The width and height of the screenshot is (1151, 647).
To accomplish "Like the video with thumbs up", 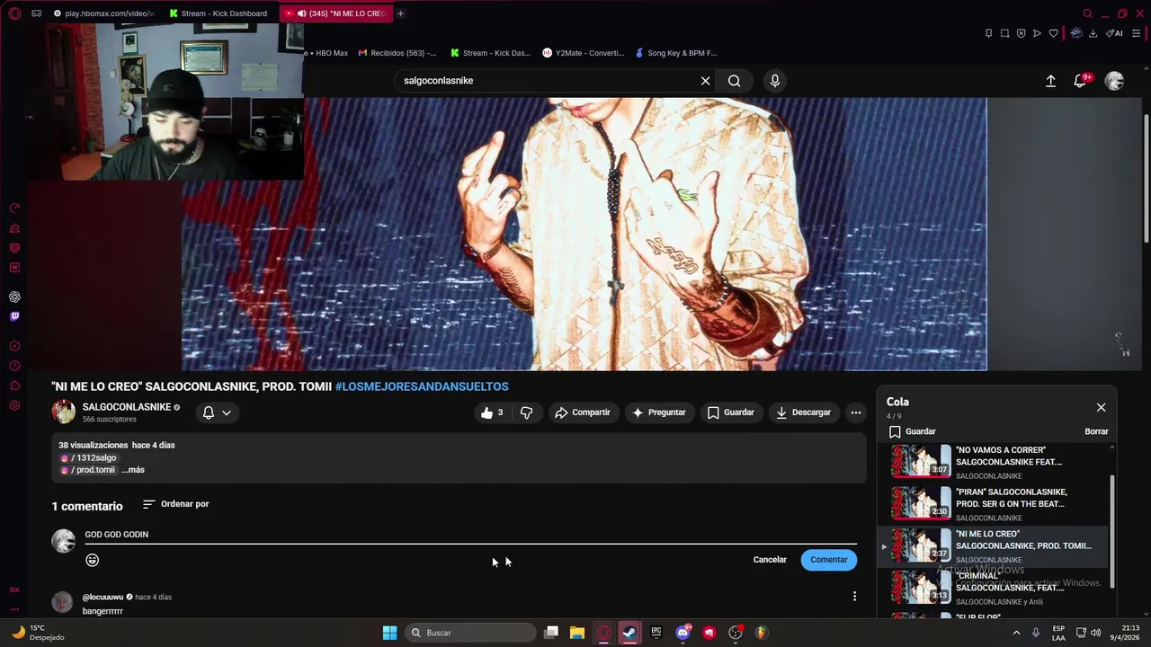I will [x=491, y=412].
